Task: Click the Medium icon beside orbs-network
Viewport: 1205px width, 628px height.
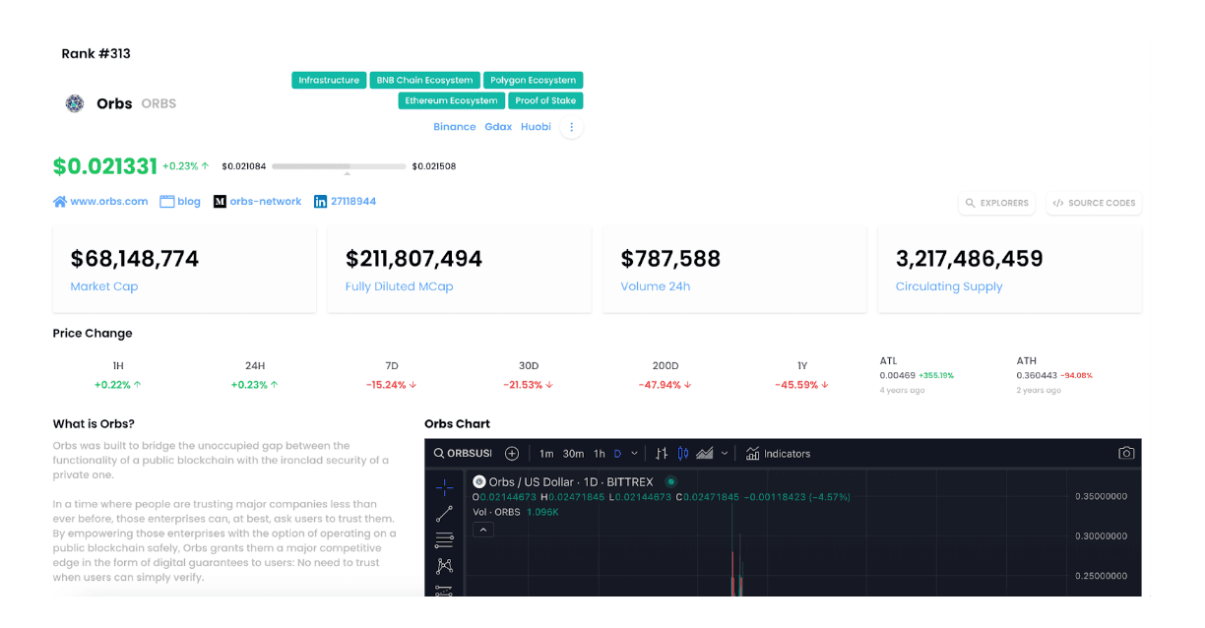Action: point(220,202)
